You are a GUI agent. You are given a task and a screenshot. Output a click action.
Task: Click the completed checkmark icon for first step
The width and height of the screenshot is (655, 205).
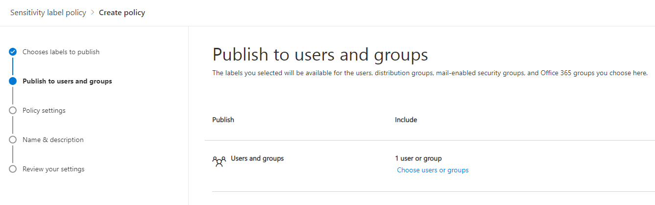click(x=13, y=52)
